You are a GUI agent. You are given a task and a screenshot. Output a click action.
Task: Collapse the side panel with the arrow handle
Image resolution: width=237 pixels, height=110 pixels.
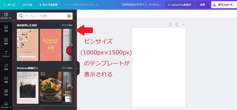pyautogui.click(x=77, y=69)
